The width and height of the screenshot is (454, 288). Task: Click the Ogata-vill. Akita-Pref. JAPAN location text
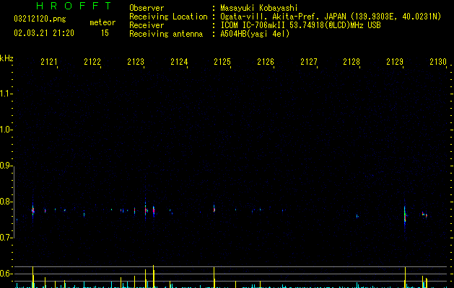331,17
